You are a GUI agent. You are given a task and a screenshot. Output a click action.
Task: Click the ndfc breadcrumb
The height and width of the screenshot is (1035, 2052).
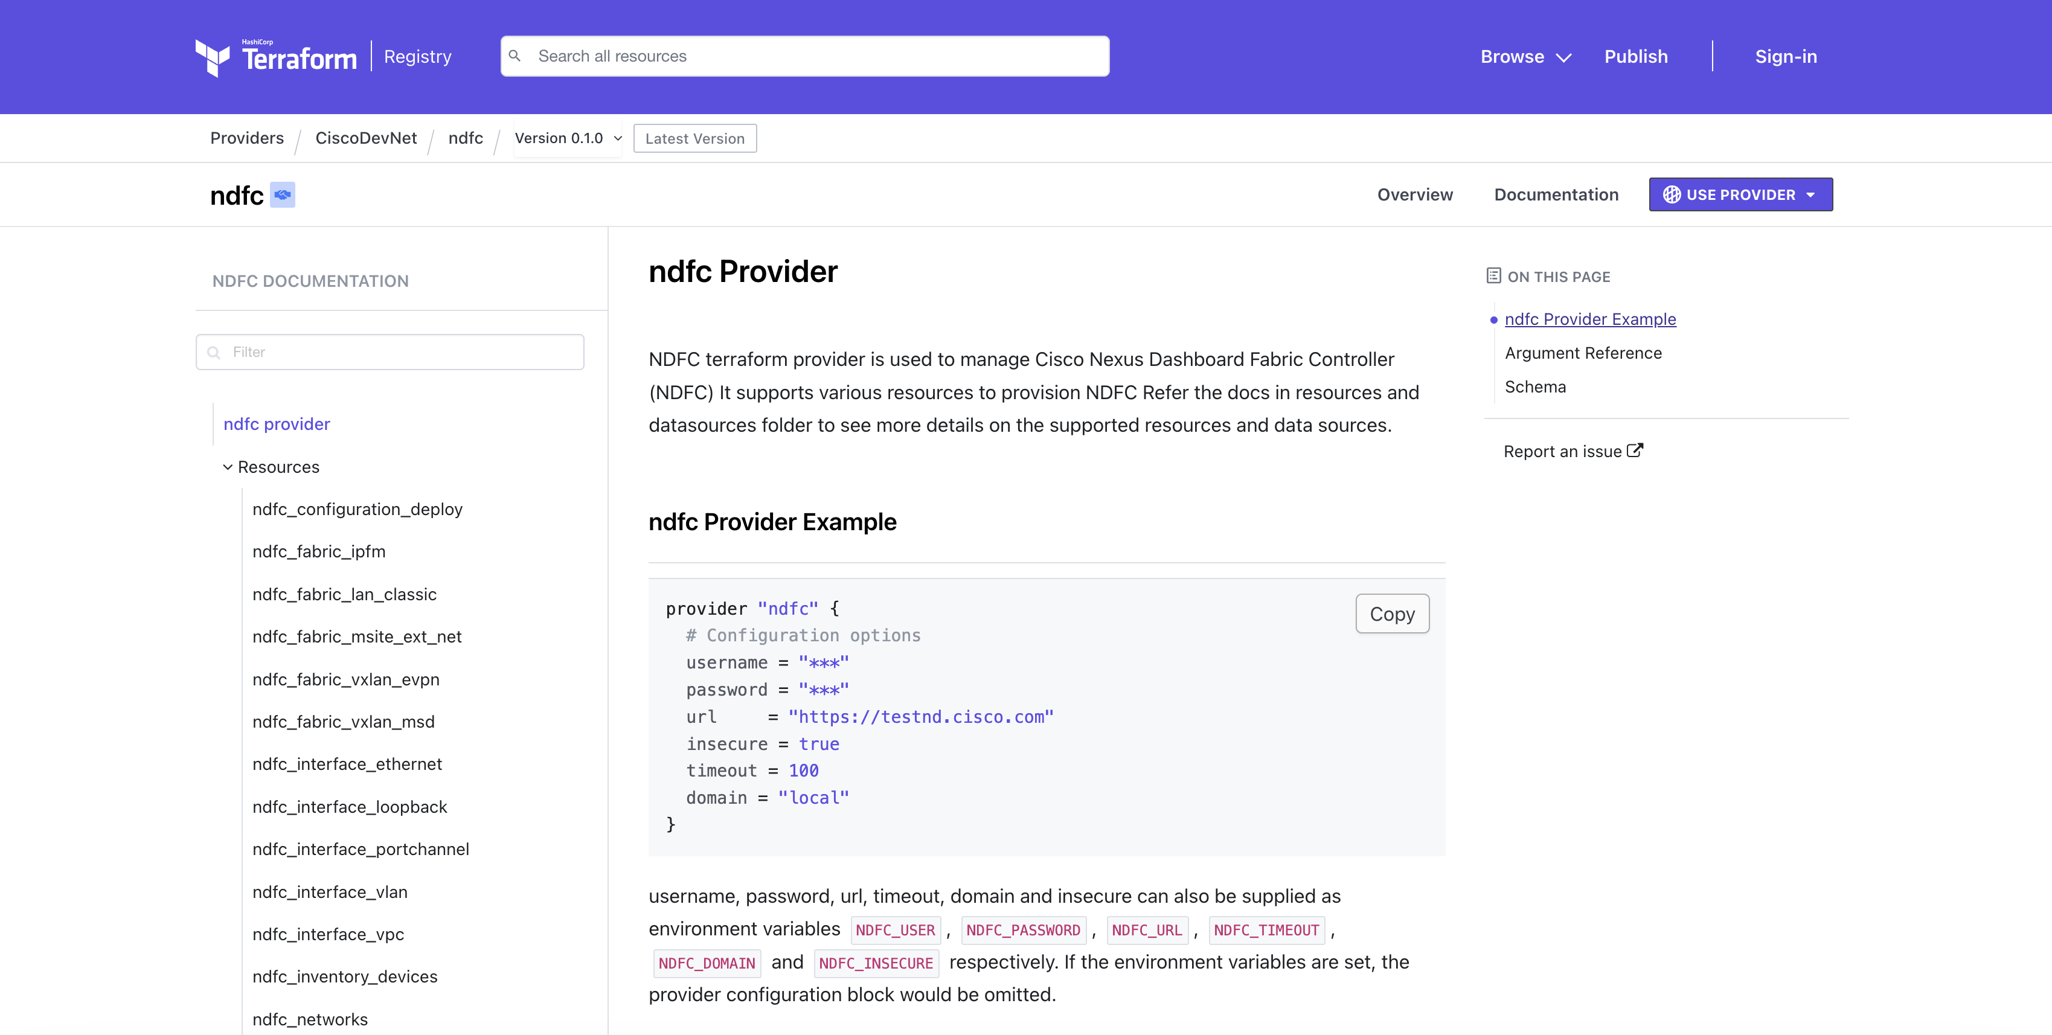click(x=465, y=139)
